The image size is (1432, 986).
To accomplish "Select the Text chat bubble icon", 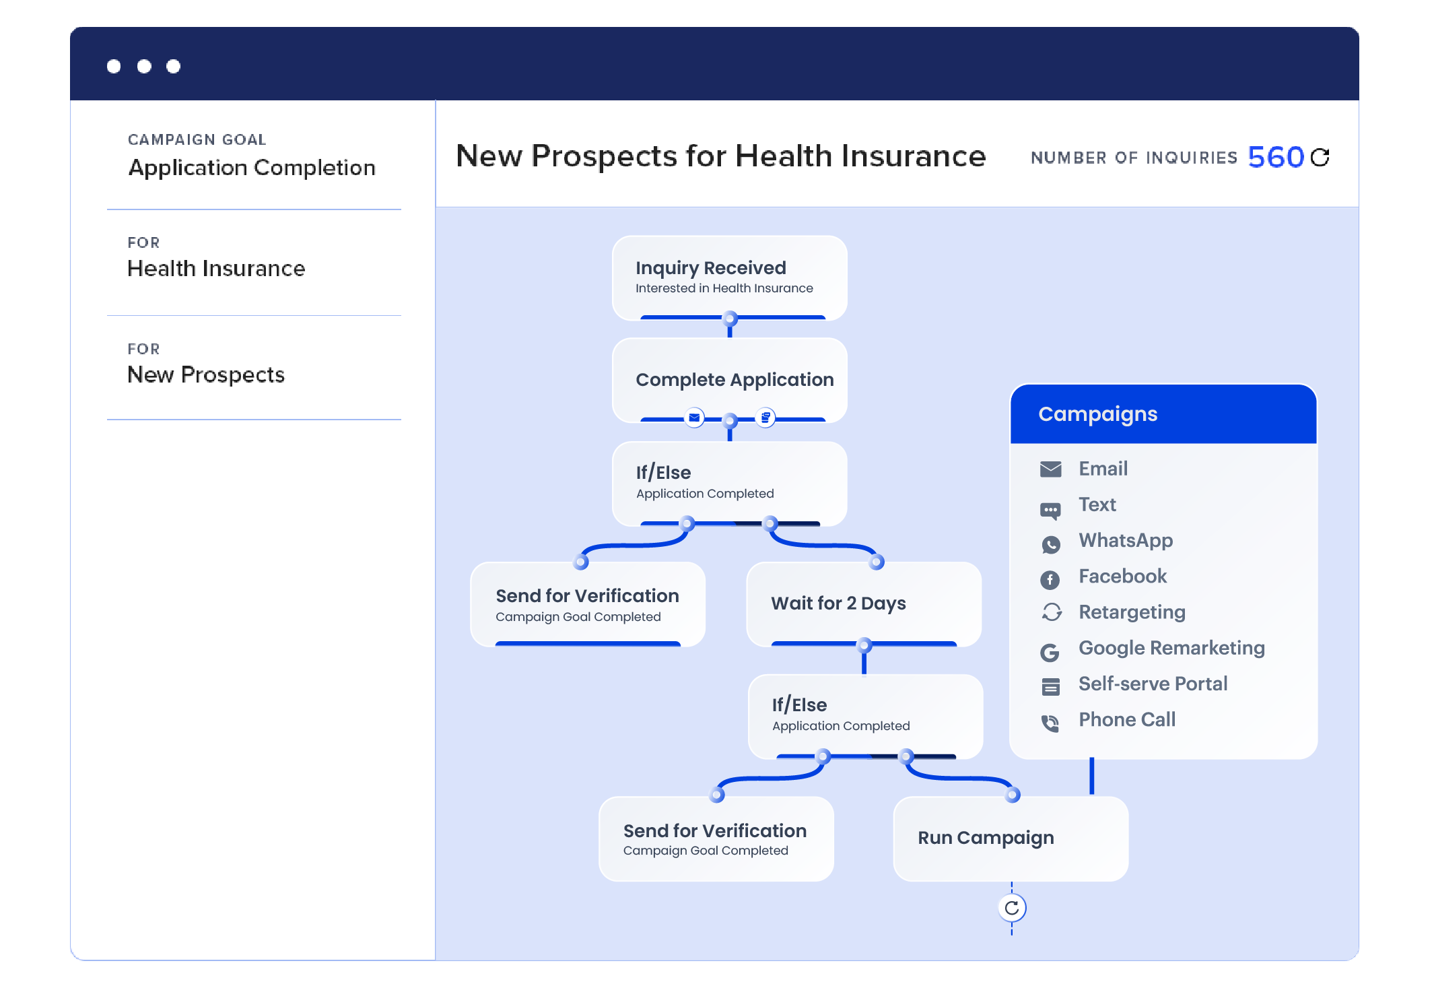I will (x=1050, y=511).
